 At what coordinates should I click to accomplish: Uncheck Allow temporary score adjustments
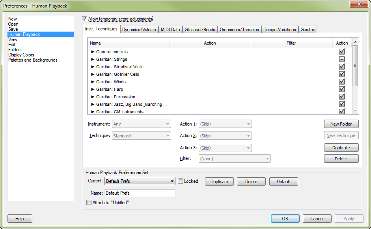click(84, 19)
